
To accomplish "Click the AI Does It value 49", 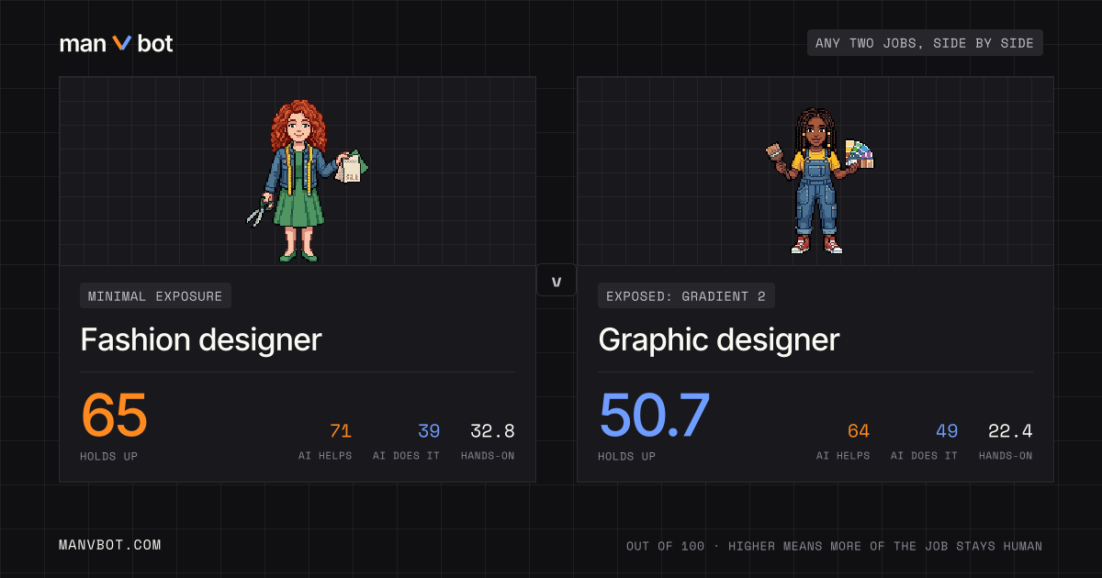I will point(947,431).
